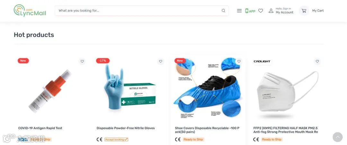The image size is (347, 145).
Task: Open COVID-19 Antigen Rapid Test link
Action: tap(40, 128)
